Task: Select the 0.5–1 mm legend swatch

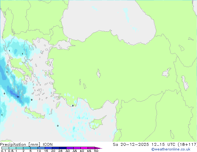Action: (12, 148)
